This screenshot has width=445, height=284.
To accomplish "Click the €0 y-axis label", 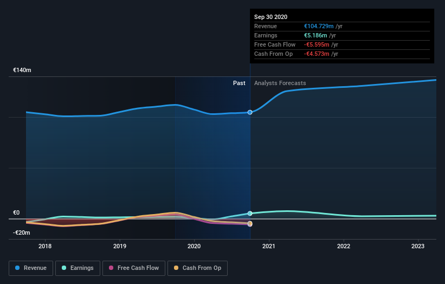I will (x=16, y=212).
